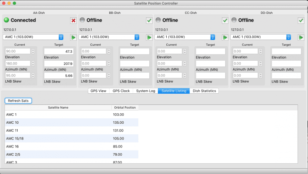Open the CC-Dish satellite dropdown
Image resolution: width=308 pixels, height=174 pixels.
pyautogui.click(x=185, y=37)
